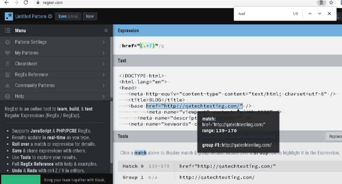Click the Text section header
Screen dimensions: 342x184
point(227,61)
